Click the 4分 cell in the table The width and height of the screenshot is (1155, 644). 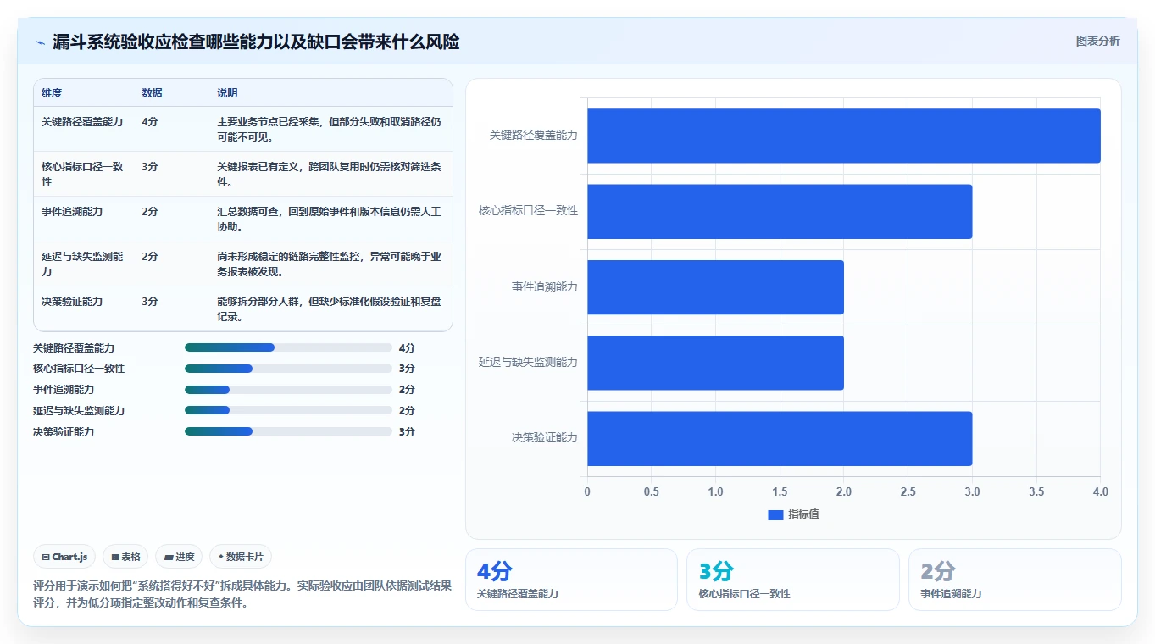(150, 122)
